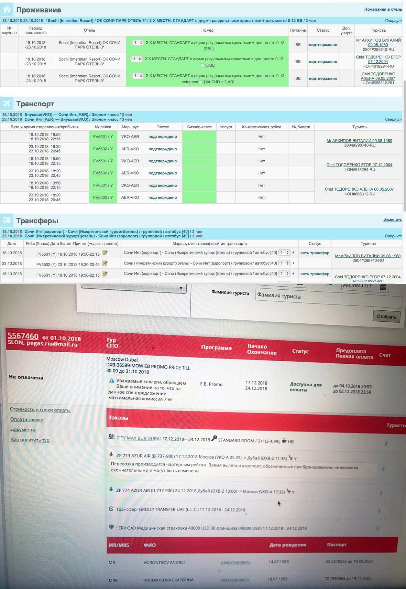
Task: Open note icon for first FV5501 transfer
Action: tap(105, 253)
